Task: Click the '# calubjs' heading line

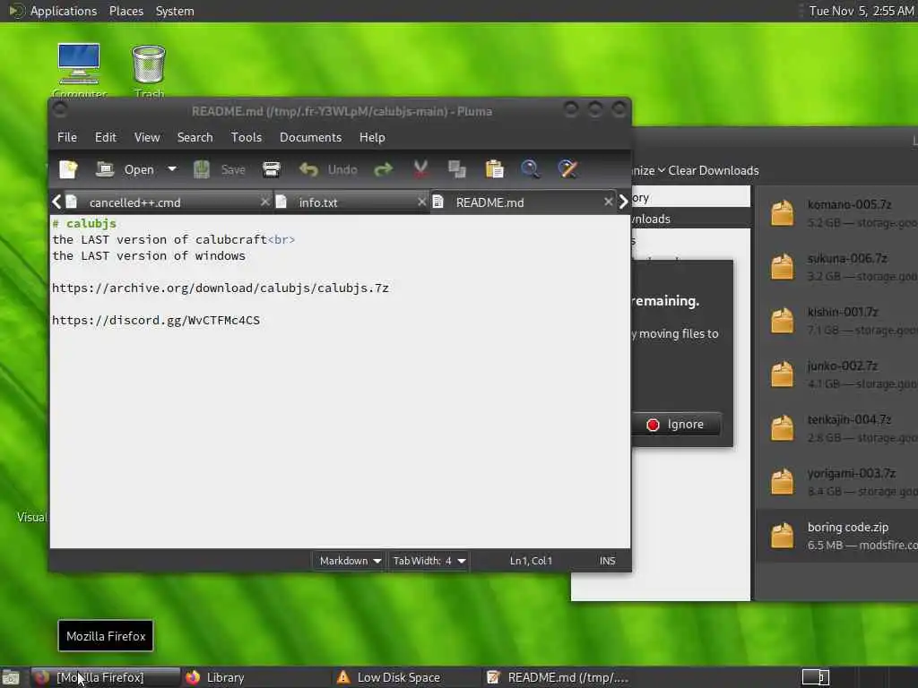Action: click(x=84, y=223)
